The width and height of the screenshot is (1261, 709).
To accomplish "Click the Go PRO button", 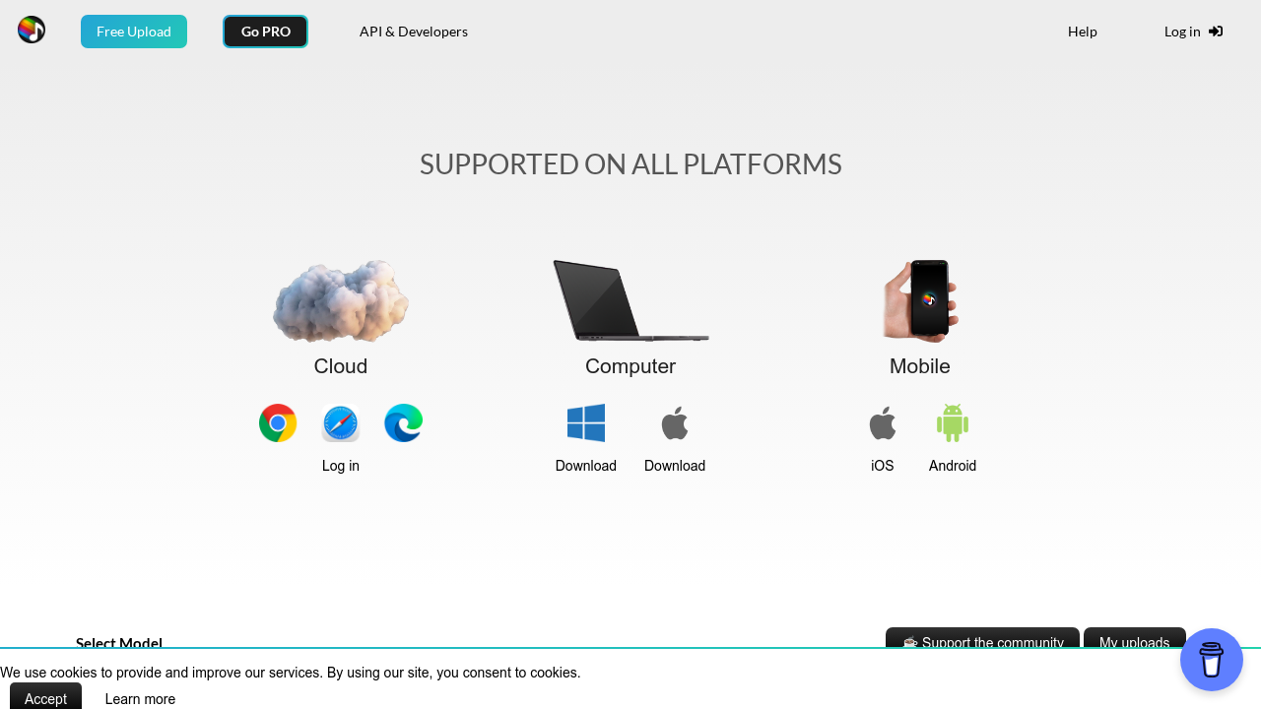I will coord(265,32).
